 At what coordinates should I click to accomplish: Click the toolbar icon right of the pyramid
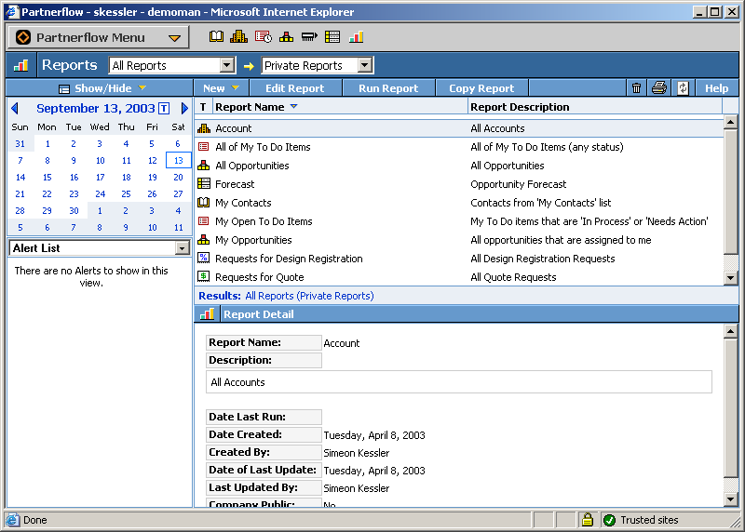(x=309, y=36)
